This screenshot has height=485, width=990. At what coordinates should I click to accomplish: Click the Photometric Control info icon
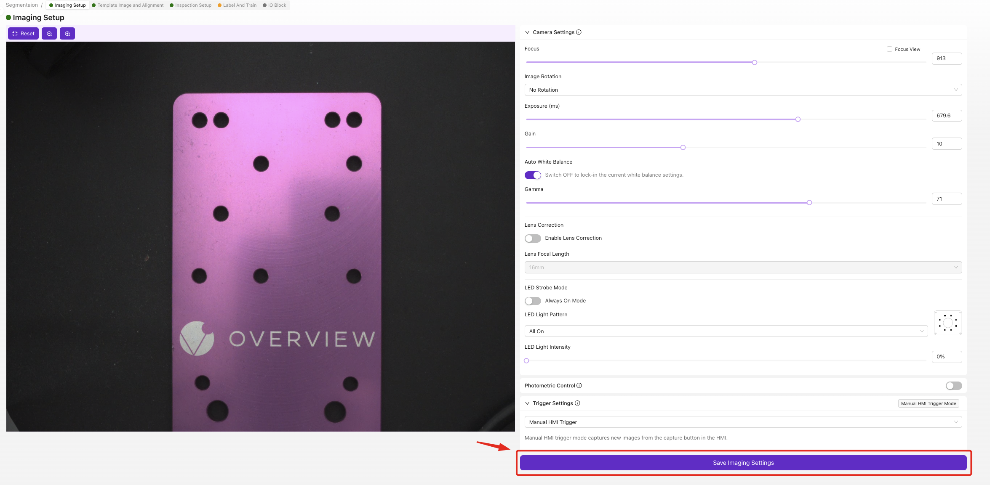click(x=579, y=385)
